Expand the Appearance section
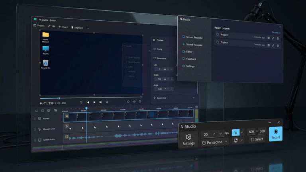 coord(174,98)
